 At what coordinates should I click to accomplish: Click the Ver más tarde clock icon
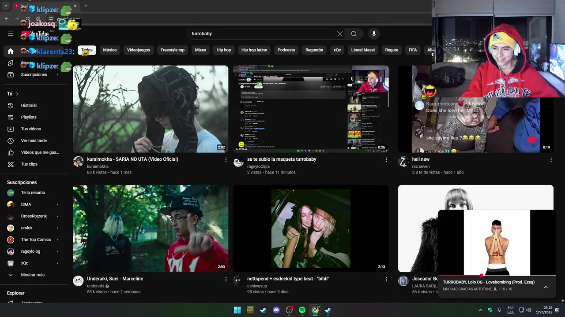tap(11, 141)
